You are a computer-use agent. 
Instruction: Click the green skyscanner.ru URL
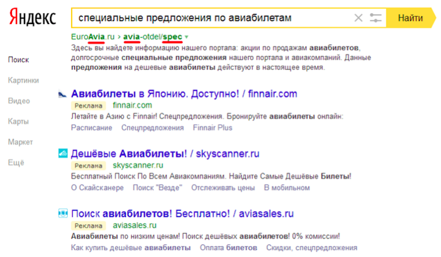pyautogui.click(x=138, y=165)
